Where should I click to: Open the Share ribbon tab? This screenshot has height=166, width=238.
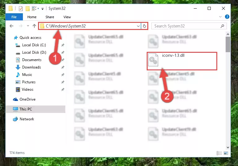(50, 17)
